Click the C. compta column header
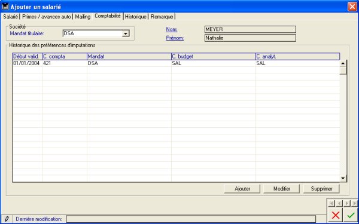 (65, 57)
